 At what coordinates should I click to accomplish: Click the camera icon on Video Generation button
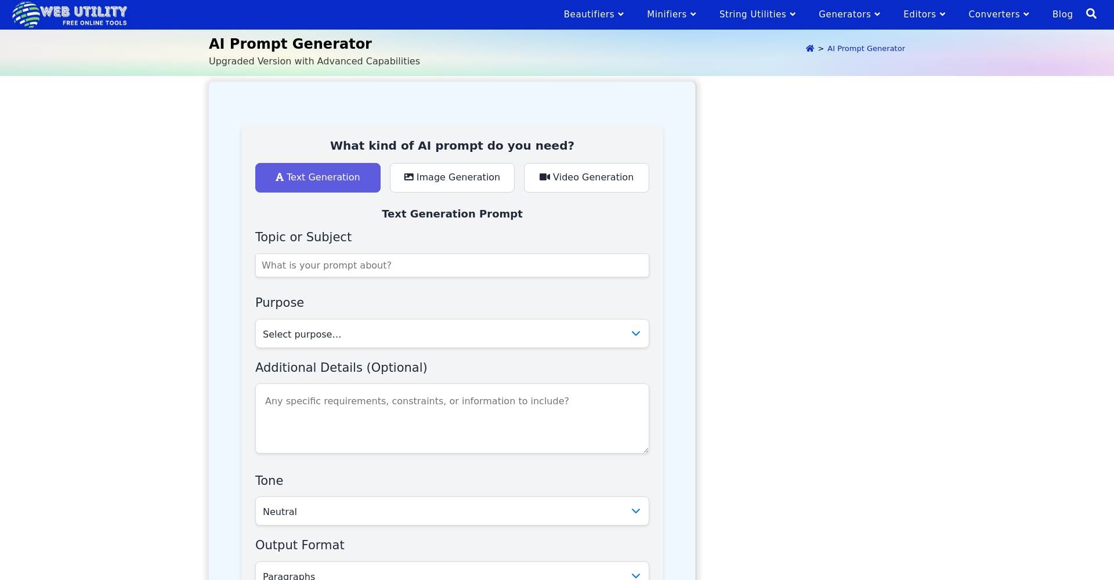tap(544, 177)
